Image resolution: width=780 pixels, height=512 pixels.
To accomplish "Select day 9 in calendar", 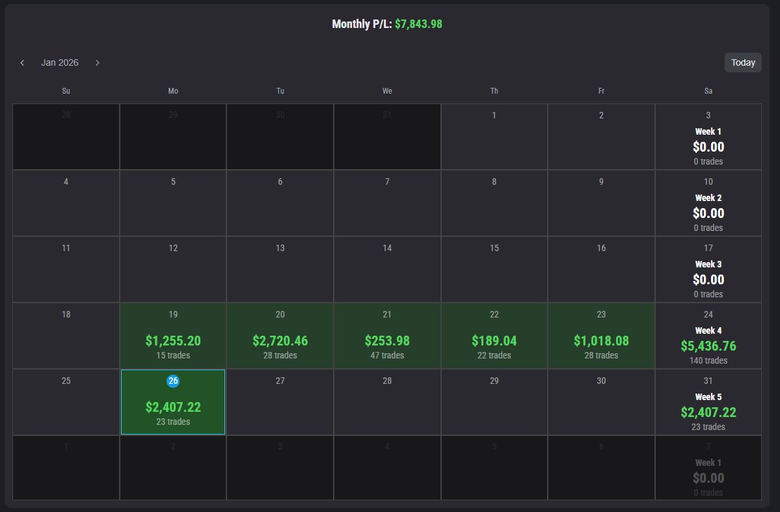I will (x=601, y=203).
